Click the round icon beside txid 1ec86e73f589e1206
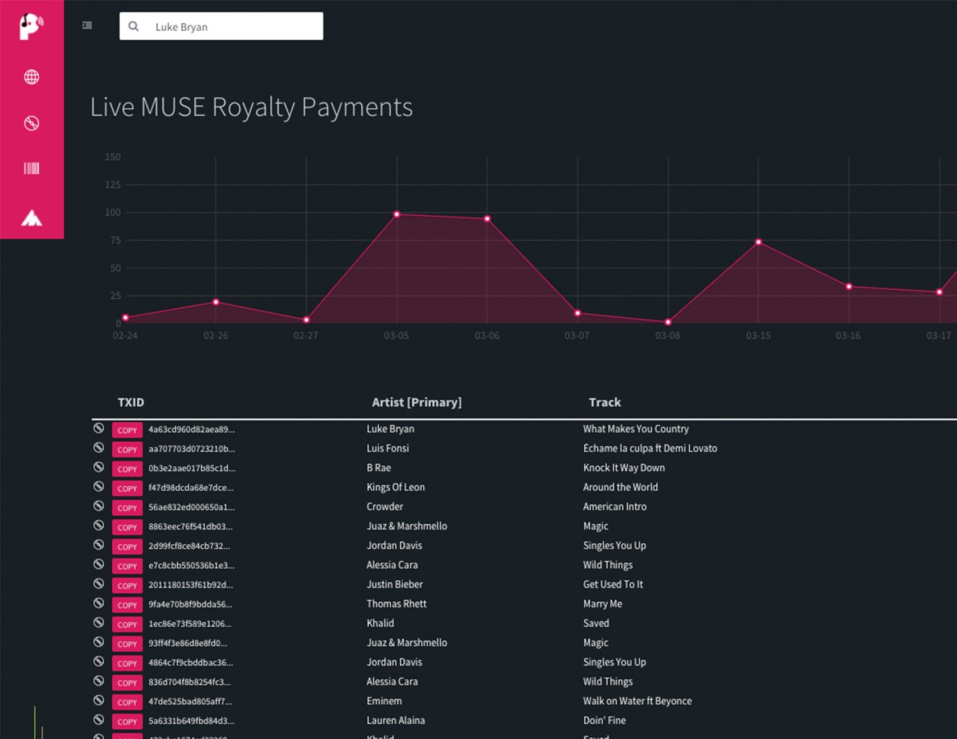The width and height of the screenshot is (957, 739). click(99, 622)
